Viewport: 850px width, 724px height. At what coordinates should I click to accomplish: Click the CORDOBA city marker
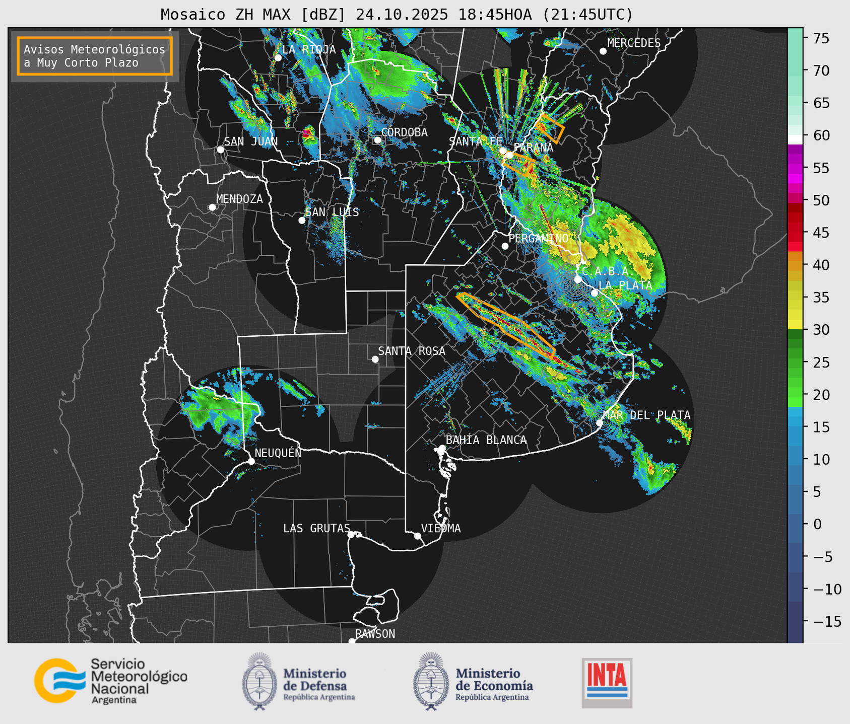(x=377, y=140)
